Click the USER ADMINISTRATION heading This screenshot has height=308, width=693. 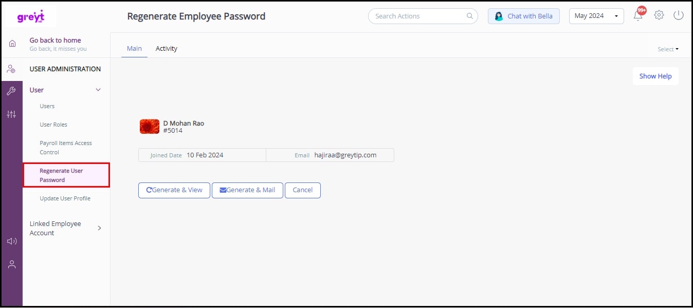[x=65, y=69]
